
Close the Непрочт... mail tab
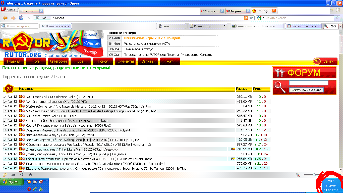click(x=41, y=11)
